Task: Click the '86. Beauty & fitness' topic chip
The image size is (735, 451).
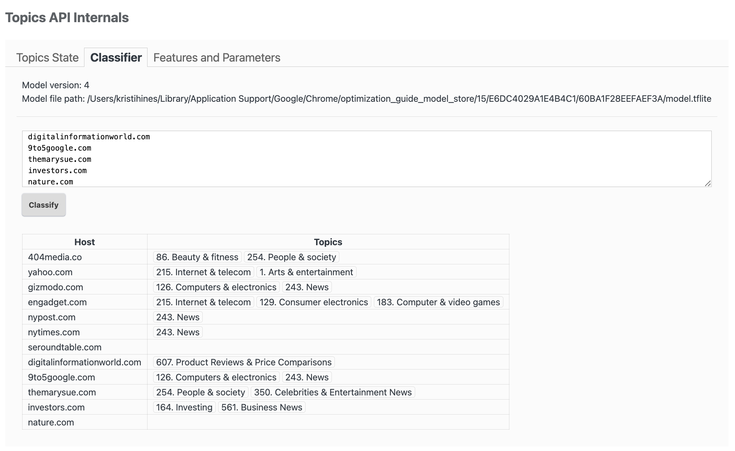Action: tap(197, 257)
